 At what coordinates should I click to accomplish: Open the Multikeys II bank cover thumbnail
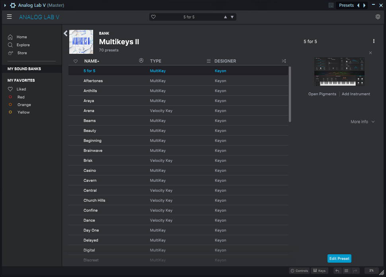click(x=81, y=42)
